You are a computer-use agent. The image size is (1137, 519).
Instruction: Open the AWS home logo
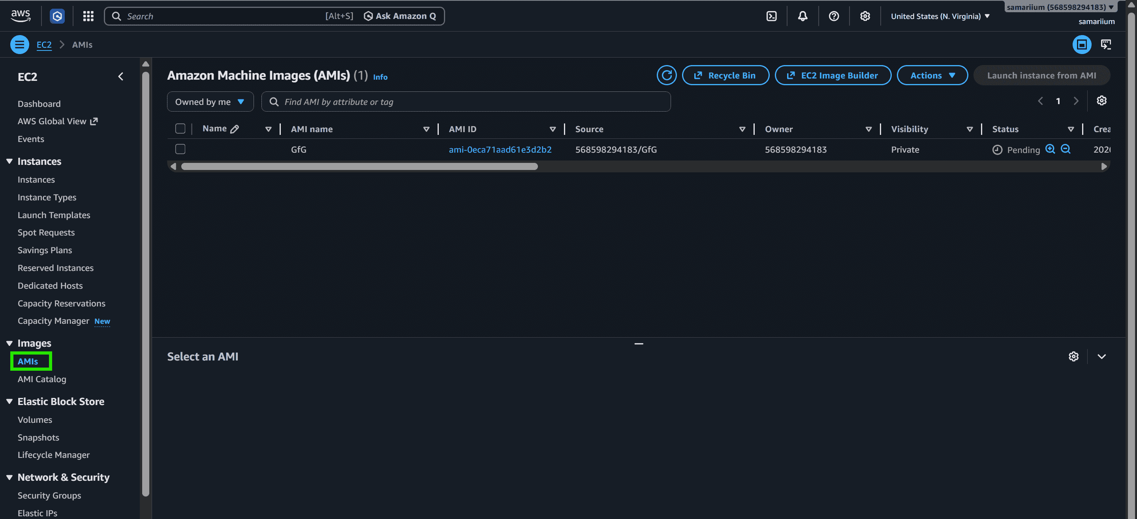(x=21, y=16)
